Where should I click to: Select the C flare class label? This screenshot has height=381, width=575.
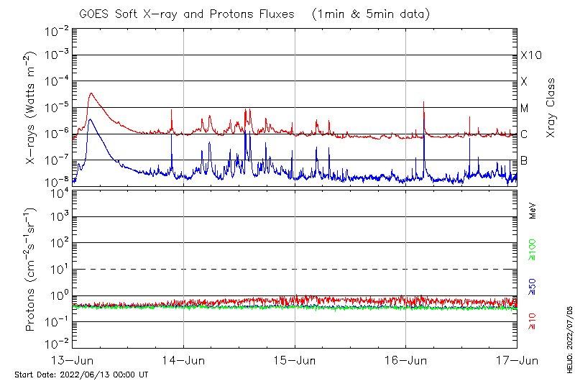coord(524,134)
